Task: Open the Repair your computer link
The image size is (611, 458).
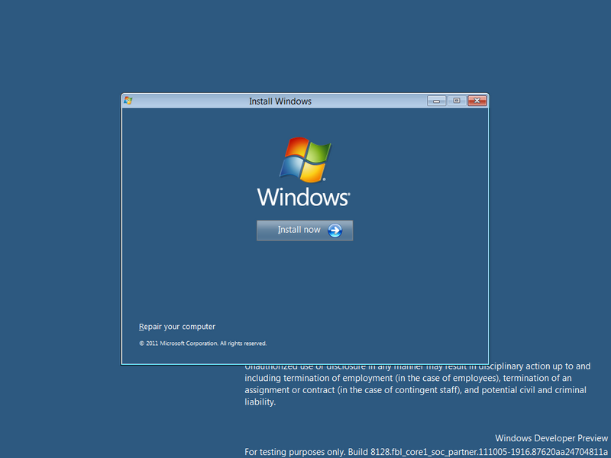Action: coord(177,327)
